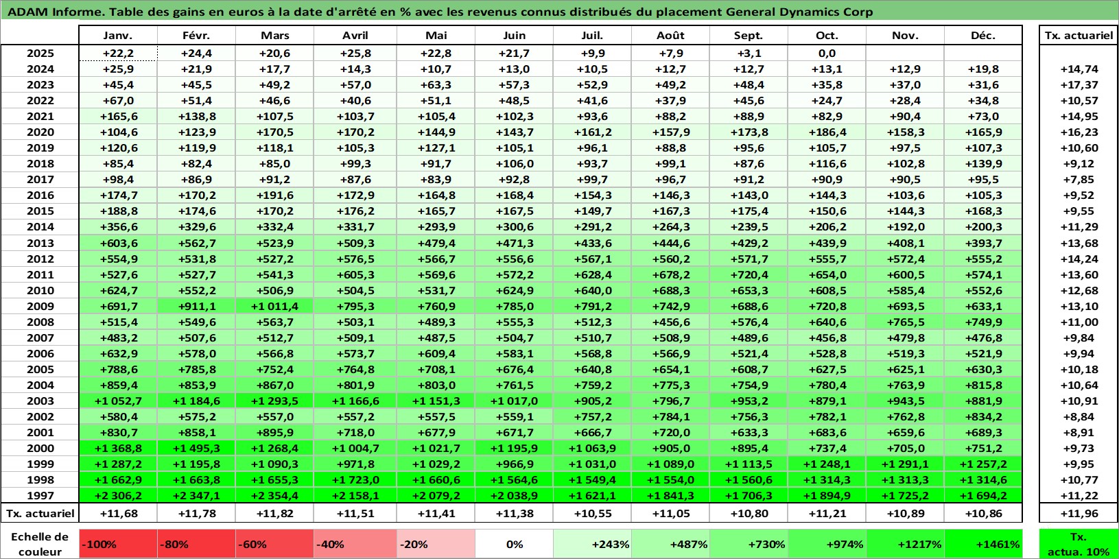Click the 1997 row label
1119x559 pixels.
(x=40, y=495)
